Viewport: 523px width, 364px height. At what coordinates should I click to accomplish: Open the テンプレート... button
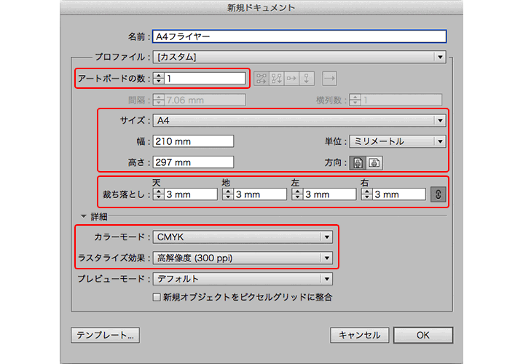tap(105, 335)
